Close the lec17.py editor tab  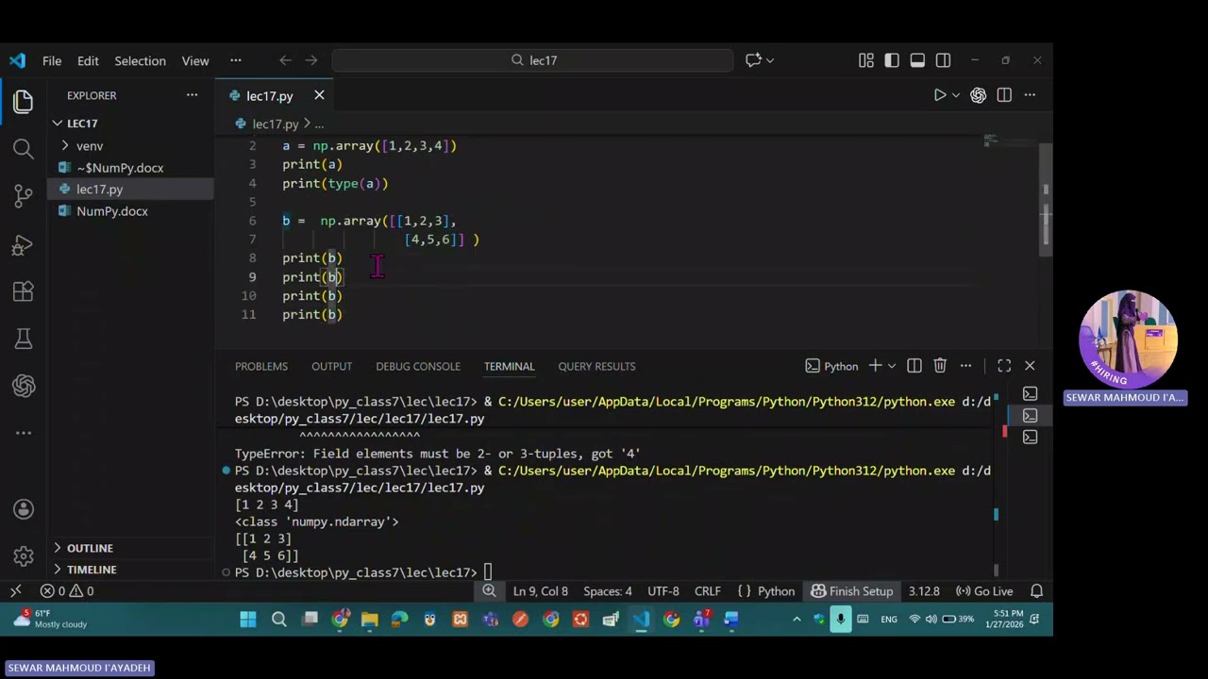click(x=319, y=95)
